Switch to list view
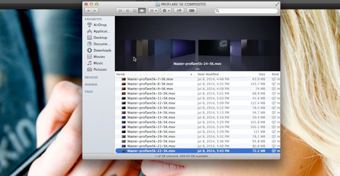Screen dimensions: 340x176 (127, 11)
